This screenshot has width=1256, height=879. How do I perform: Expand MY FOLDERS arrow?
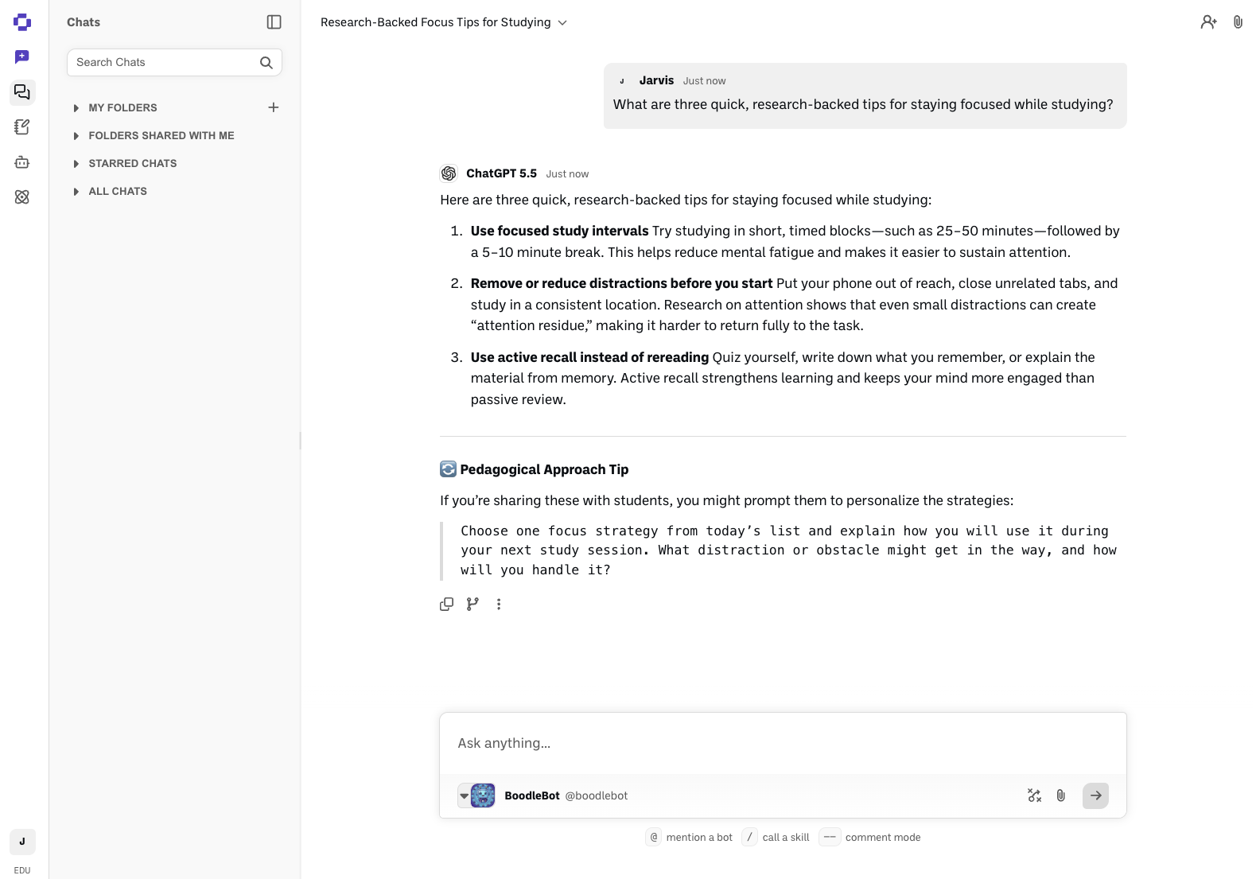tap(76, 108)
